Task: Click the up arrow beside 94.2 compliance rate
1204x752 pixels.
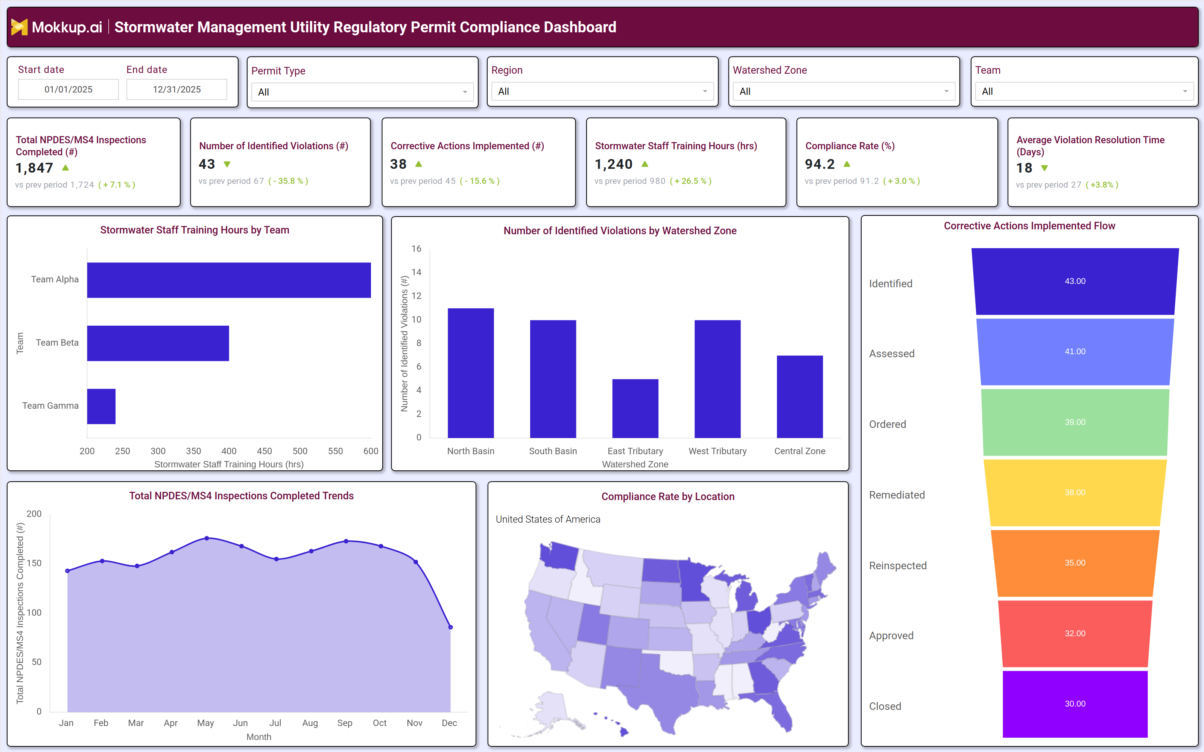Action: pos(847,164)
